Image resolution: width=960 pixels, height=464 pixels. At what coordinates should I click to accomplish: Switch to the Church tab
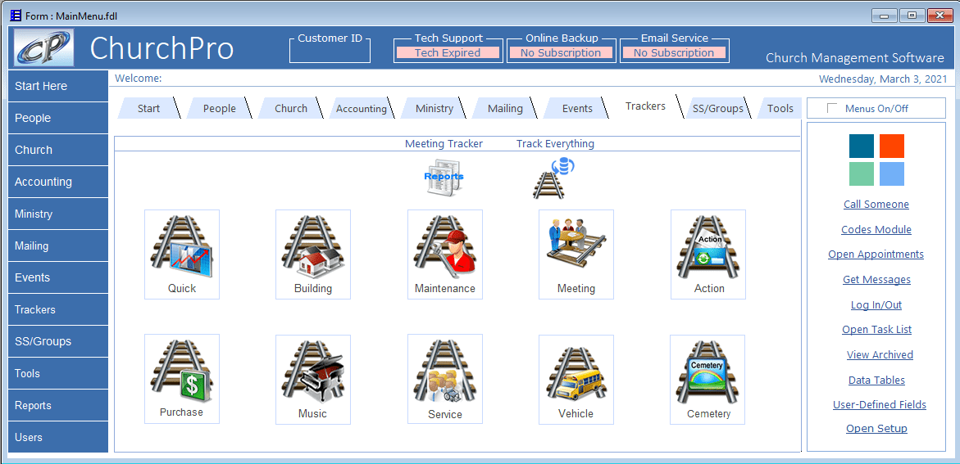pos(291,108)
